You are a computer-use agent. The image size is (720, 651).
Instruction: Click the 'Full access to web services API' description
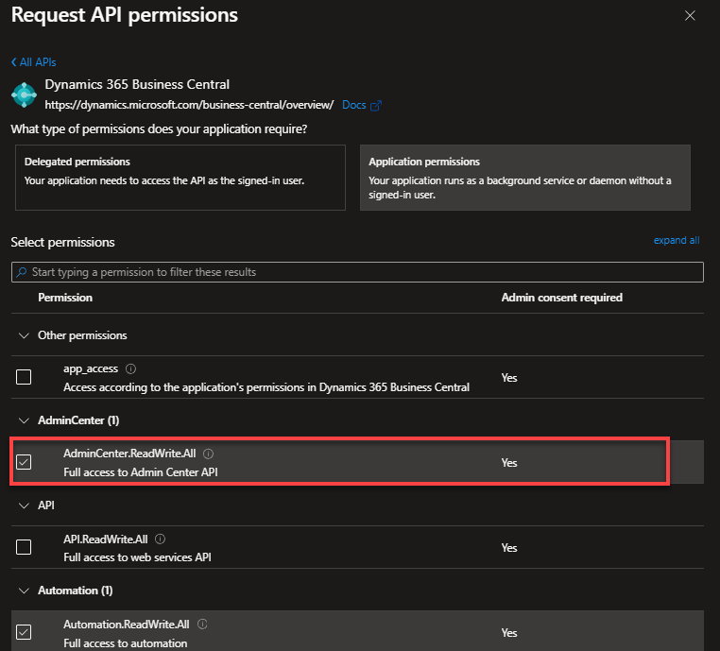[x=137, y=557]
